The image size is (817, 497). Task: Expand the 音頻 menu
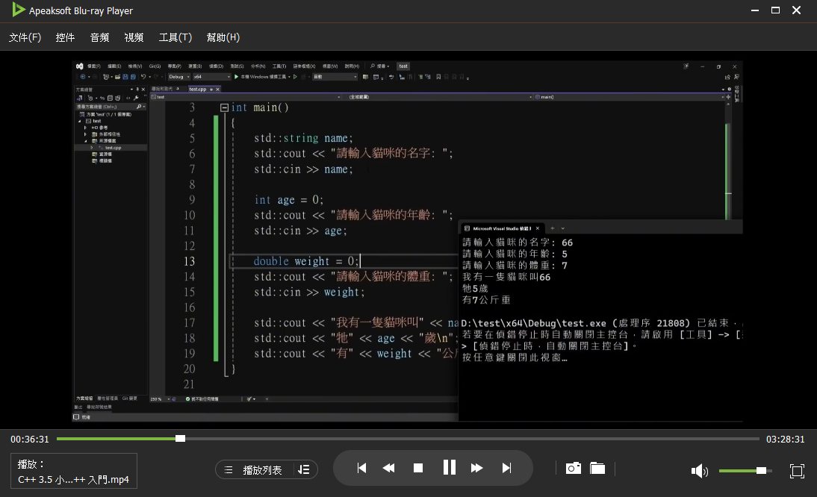point(100,37)
